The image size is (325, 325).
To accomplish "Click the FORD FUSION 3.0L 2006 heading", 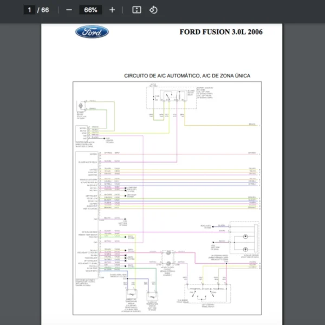I will (x=221, y=32).
